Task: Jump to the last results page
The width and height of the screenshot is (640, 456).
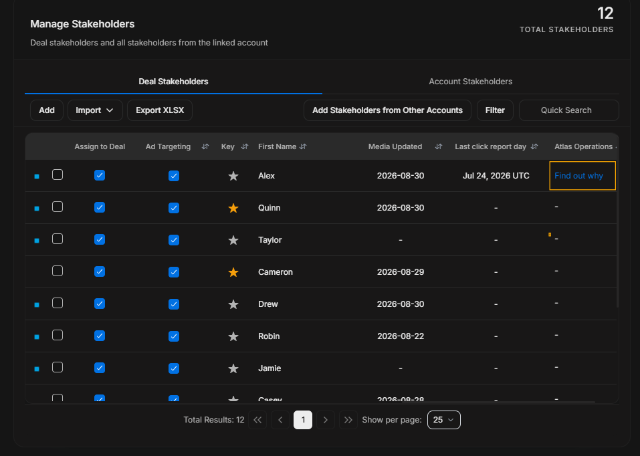Action: click(348, 420)
